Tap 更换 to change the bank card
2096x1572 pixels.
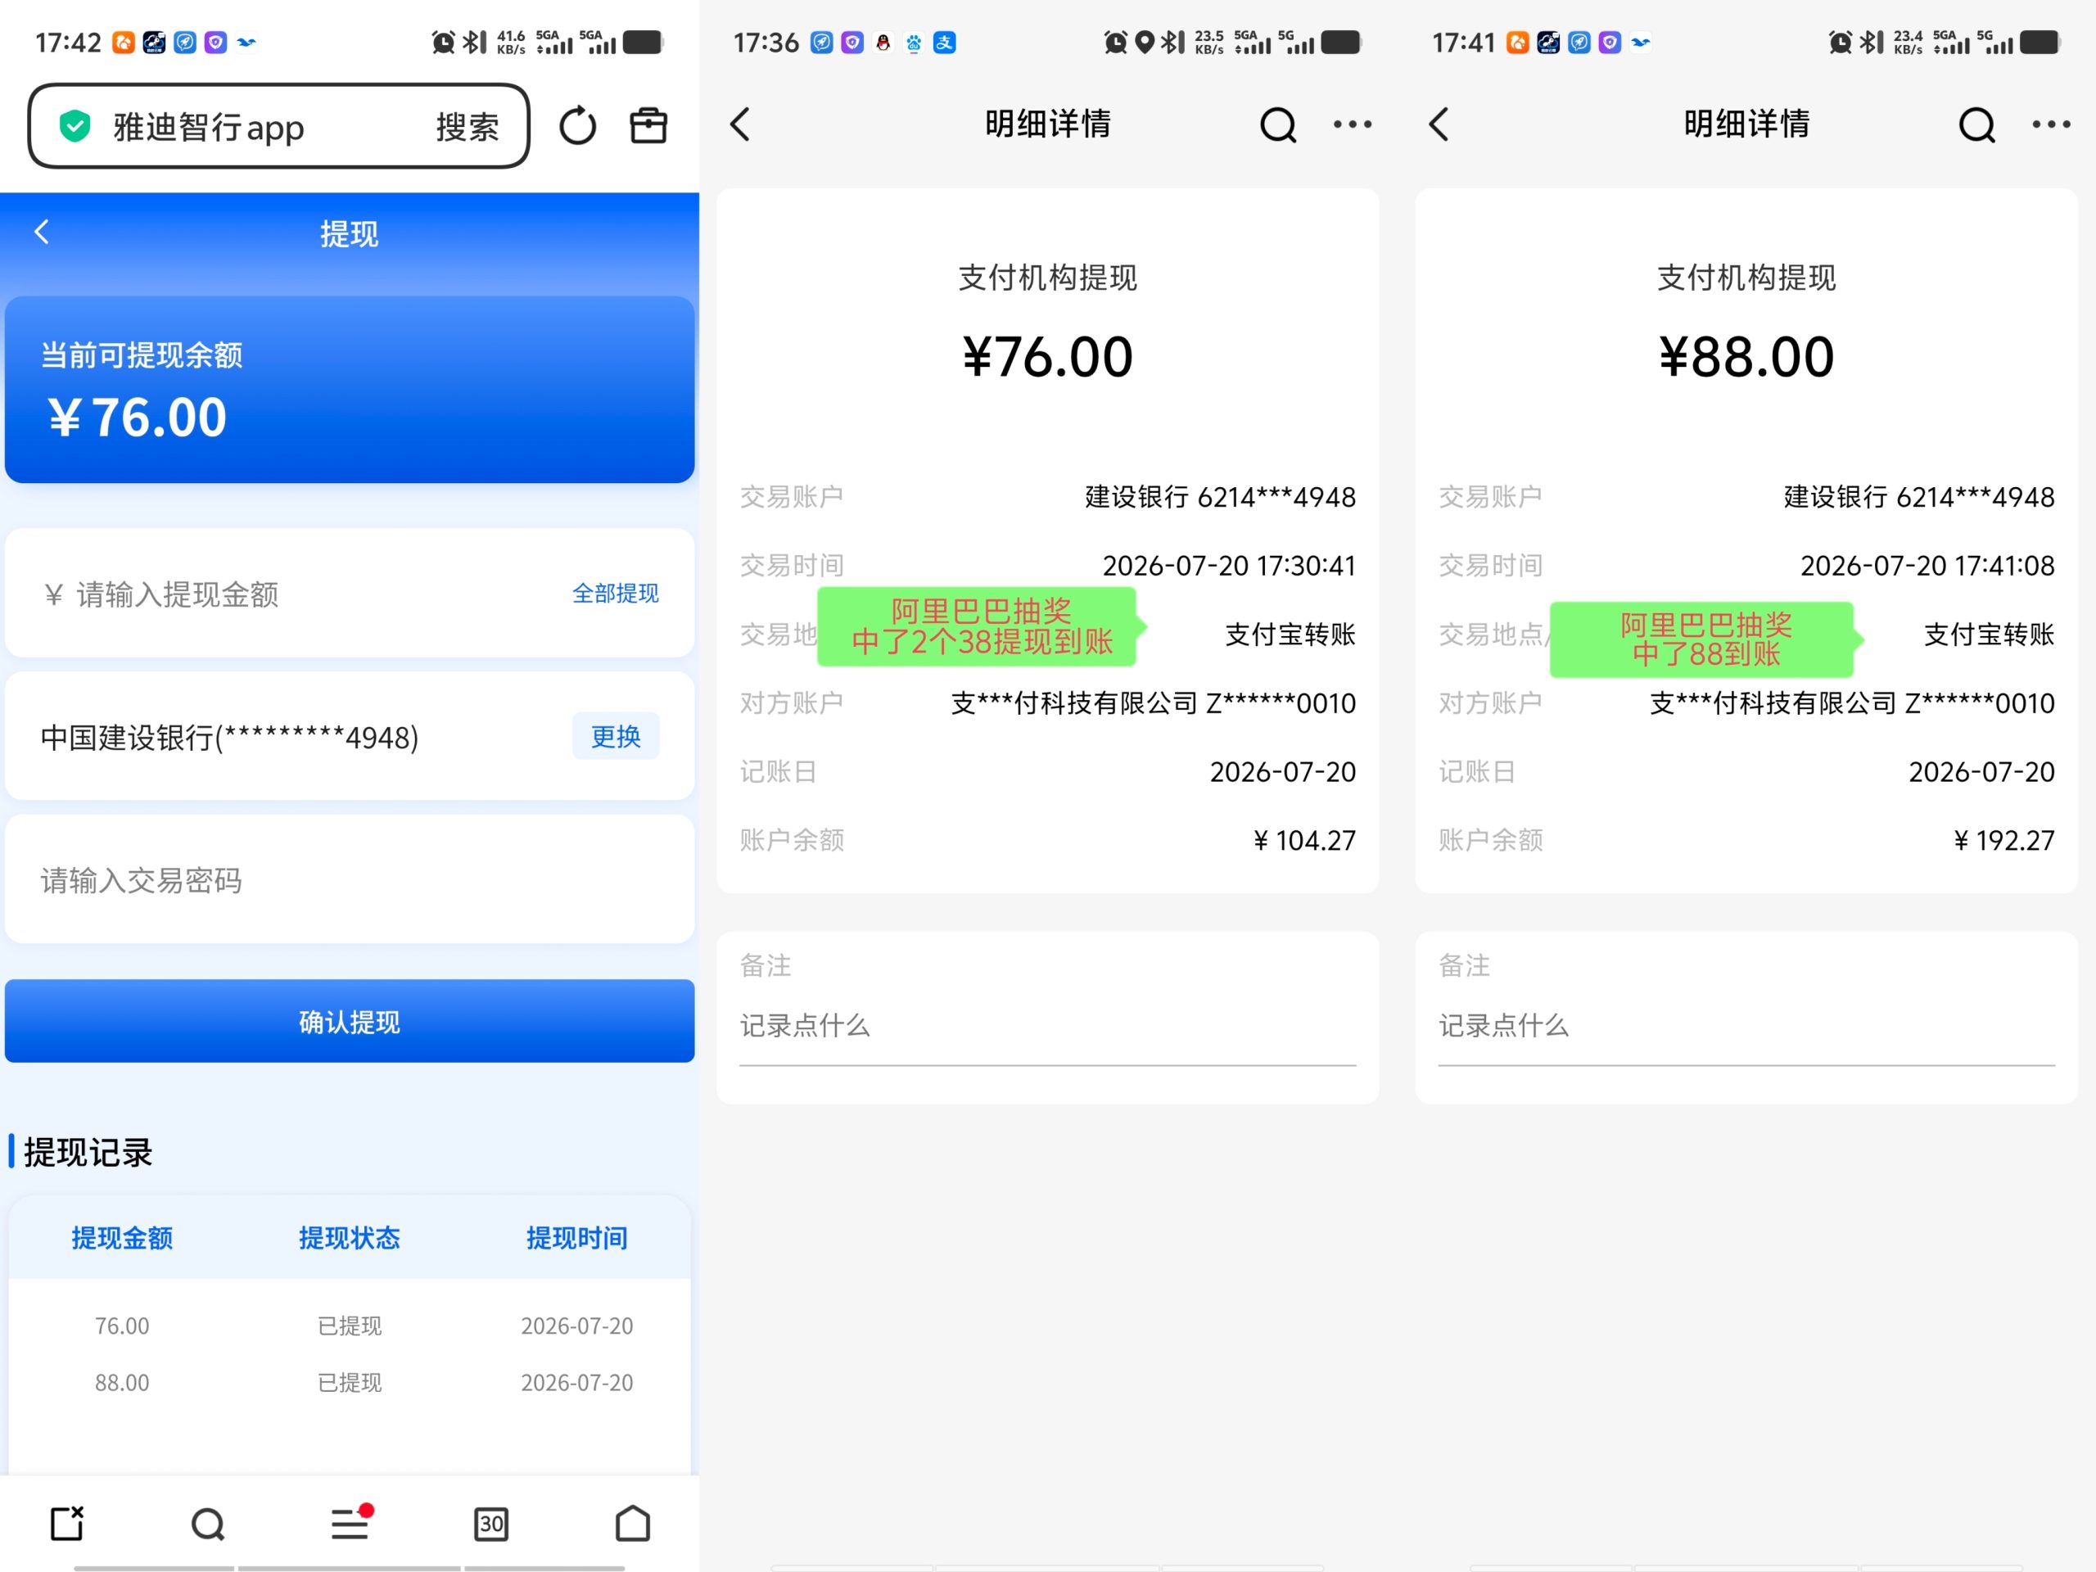point(616,736)
